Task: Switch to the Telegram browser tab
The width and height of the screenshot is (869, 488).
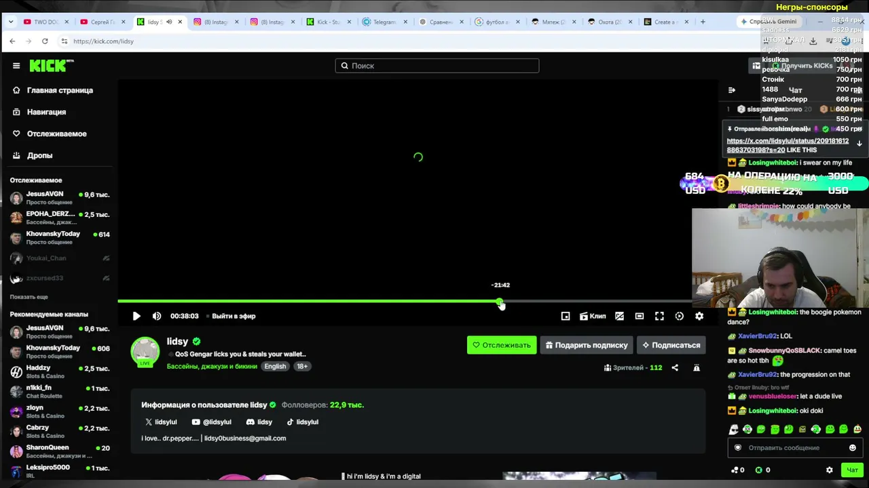Action: pos(384,22)
